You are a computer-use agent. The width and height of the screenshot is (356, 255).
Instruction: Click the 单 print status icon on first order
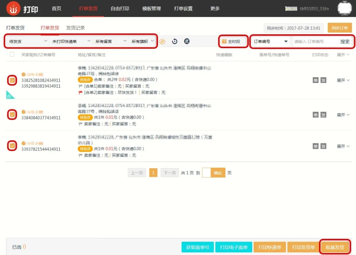(315, 80)
